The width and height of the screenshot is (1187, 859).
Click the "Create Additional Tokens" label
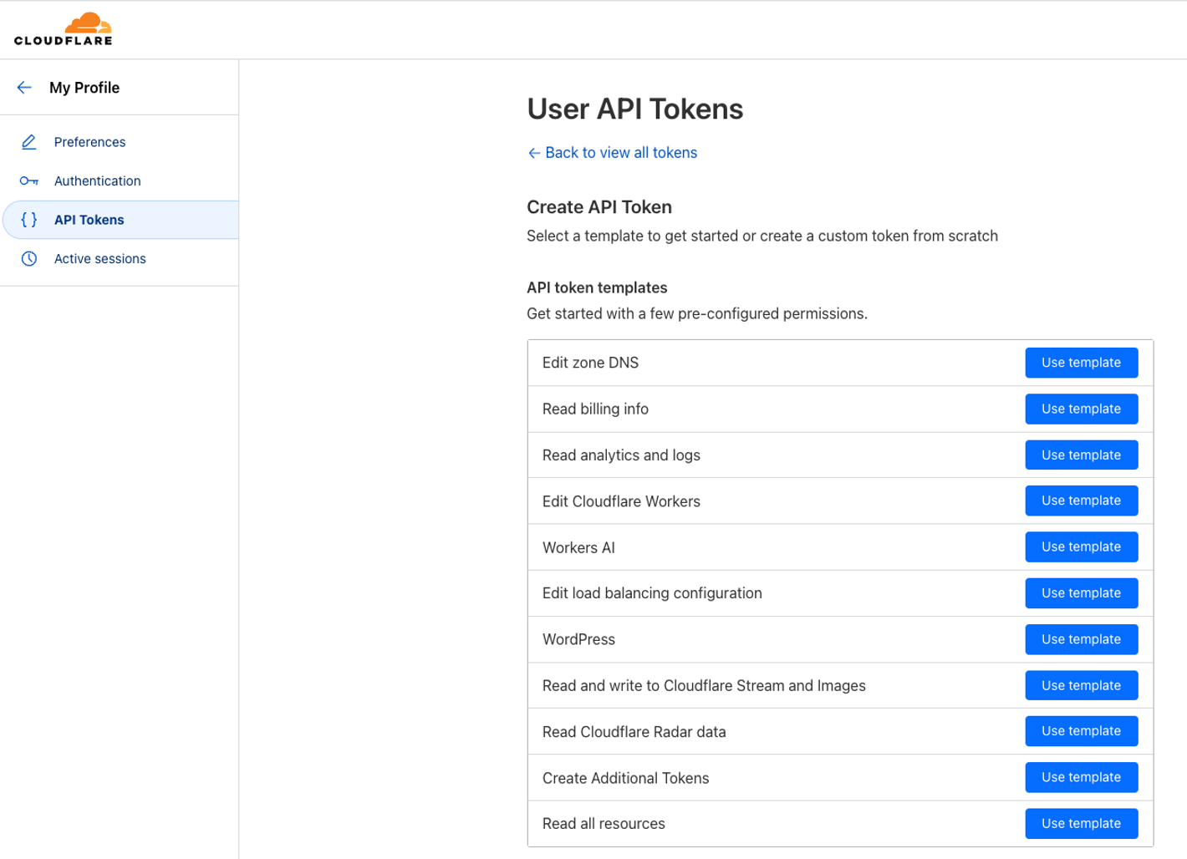point(625,778)
